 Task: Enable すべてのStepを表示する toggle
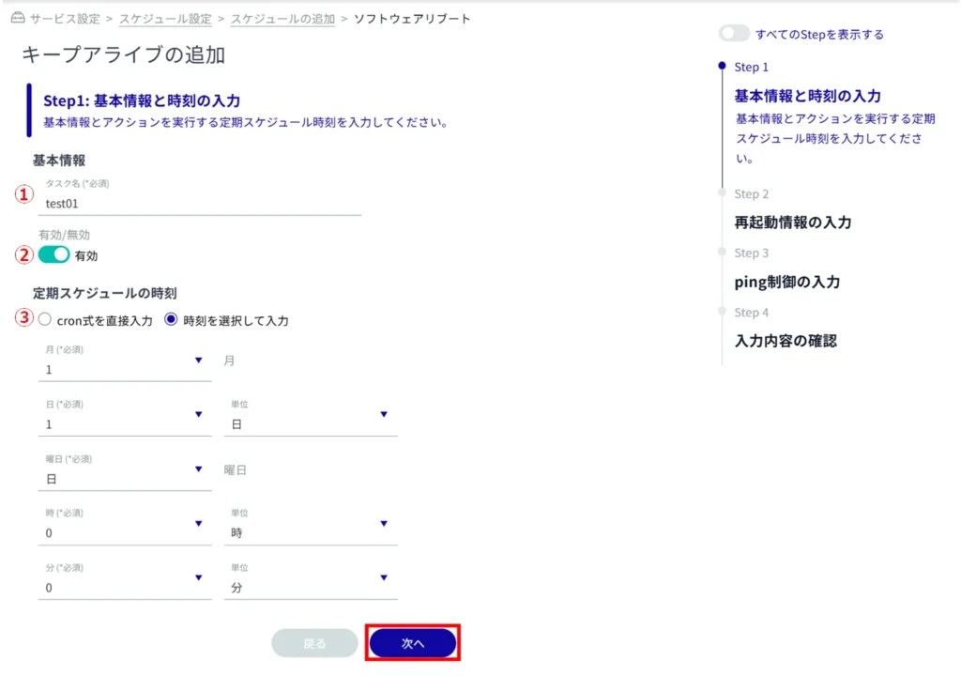click(734, 34)
